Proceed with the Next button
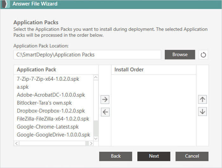Viewport: 222px width, 168px height. (x=154, y=156)
